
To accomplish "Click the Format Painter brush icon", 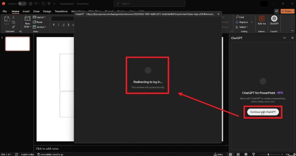I will 13,27.
